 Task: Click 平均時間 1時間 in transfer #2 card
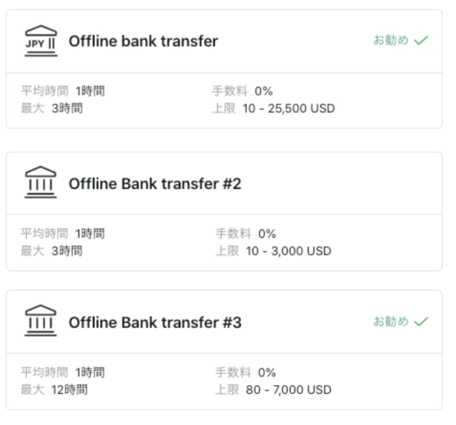(63, 234)
